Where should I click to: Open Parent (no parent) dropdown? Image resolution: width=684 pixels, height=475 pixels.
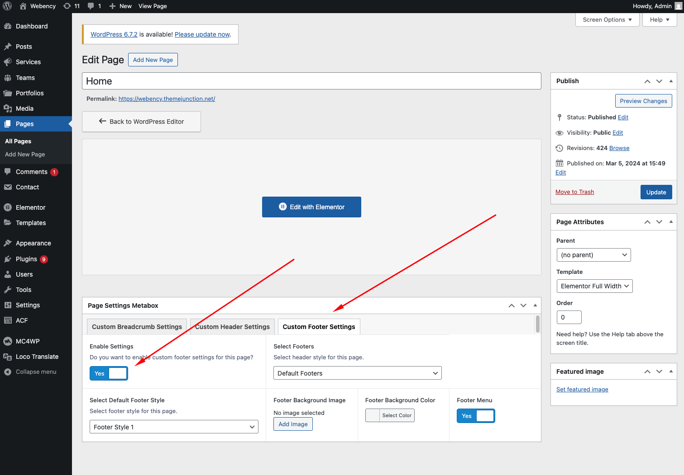coord(593,255)
